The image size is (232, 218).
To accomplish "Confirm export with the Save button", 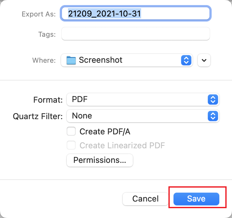I will coord(196,199).
